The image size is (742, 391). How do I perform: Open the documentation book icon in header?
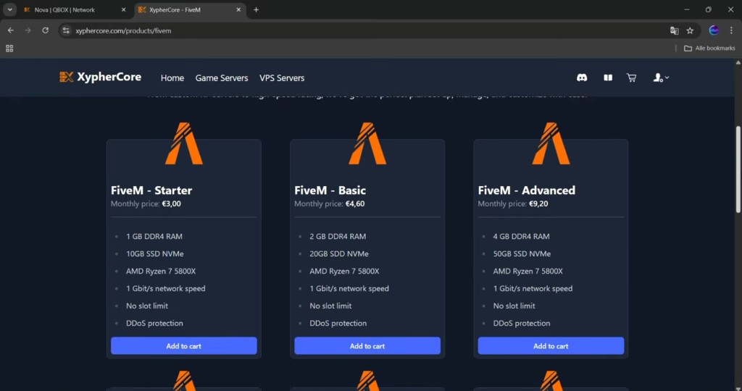click(x=608, y=77)
